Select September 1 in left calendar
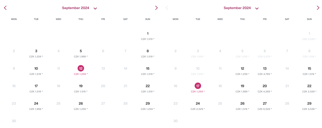This screenshot has height=128, width=322. 148,34
